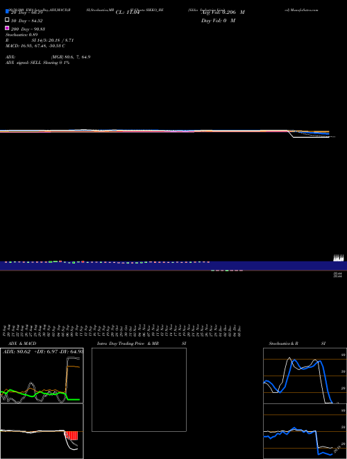Click the 'Stochastics: 0.89' readout
This screenshot has width=347, height=459.
(x=22, y=35)
